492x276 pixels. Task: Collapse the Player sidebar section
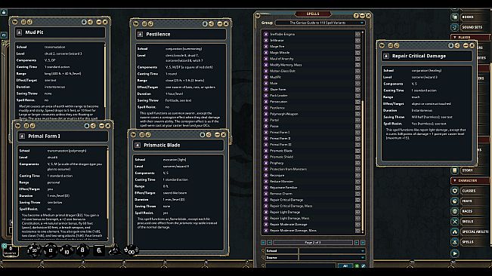pyautogui.click(x=470, y=37)
